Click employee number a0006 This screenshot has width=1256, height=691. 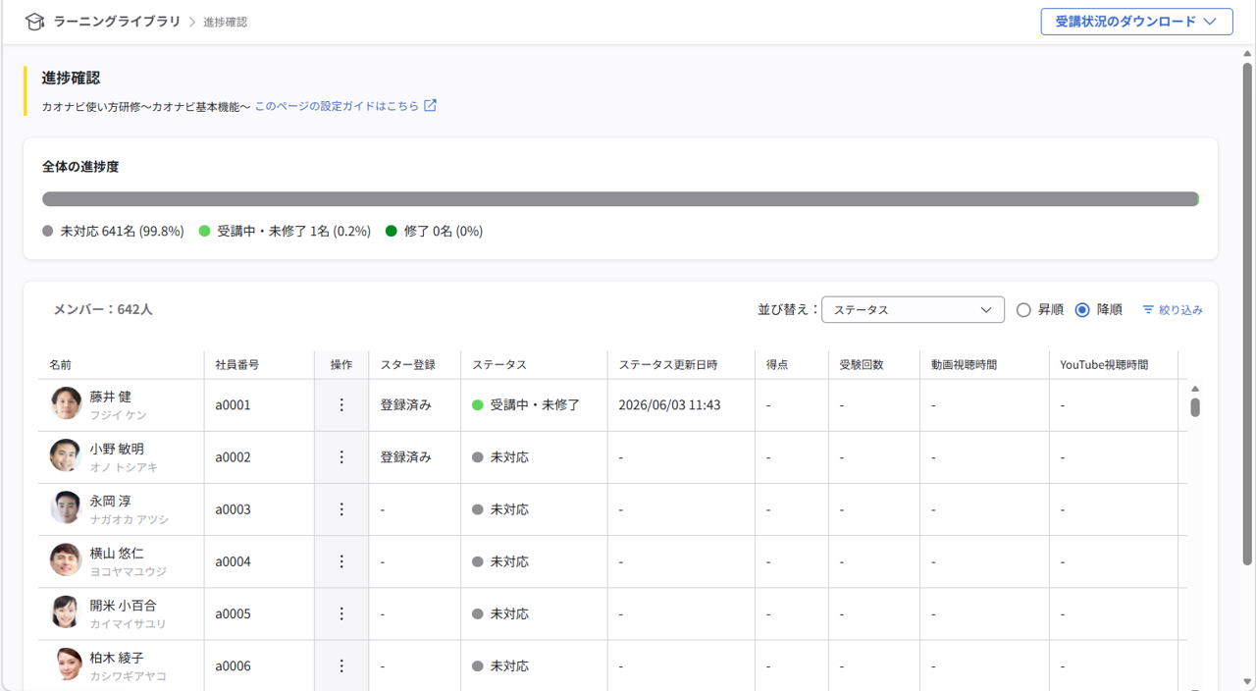234,665
